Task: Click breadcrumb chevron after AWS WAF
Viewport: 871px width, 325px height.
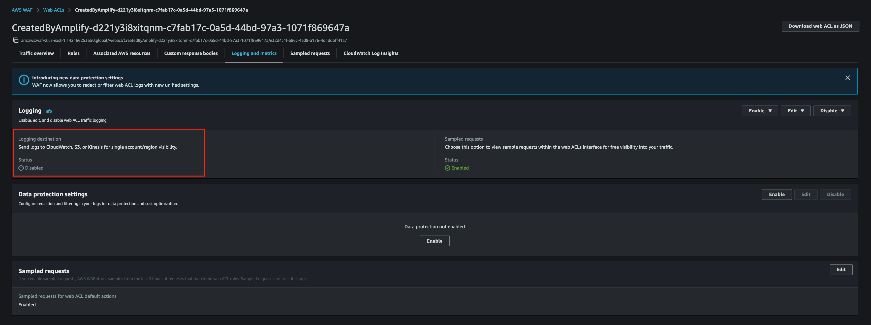Action: 38,10
